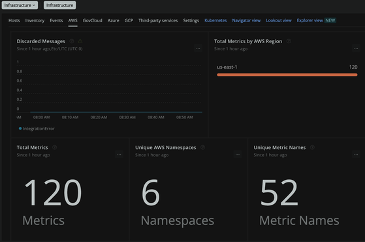Click 'Since 1 hour ago,Etc/UTC (UTC 0)' subtitle
This screenshot has width=365, height=242.
[x=50, y=48]
